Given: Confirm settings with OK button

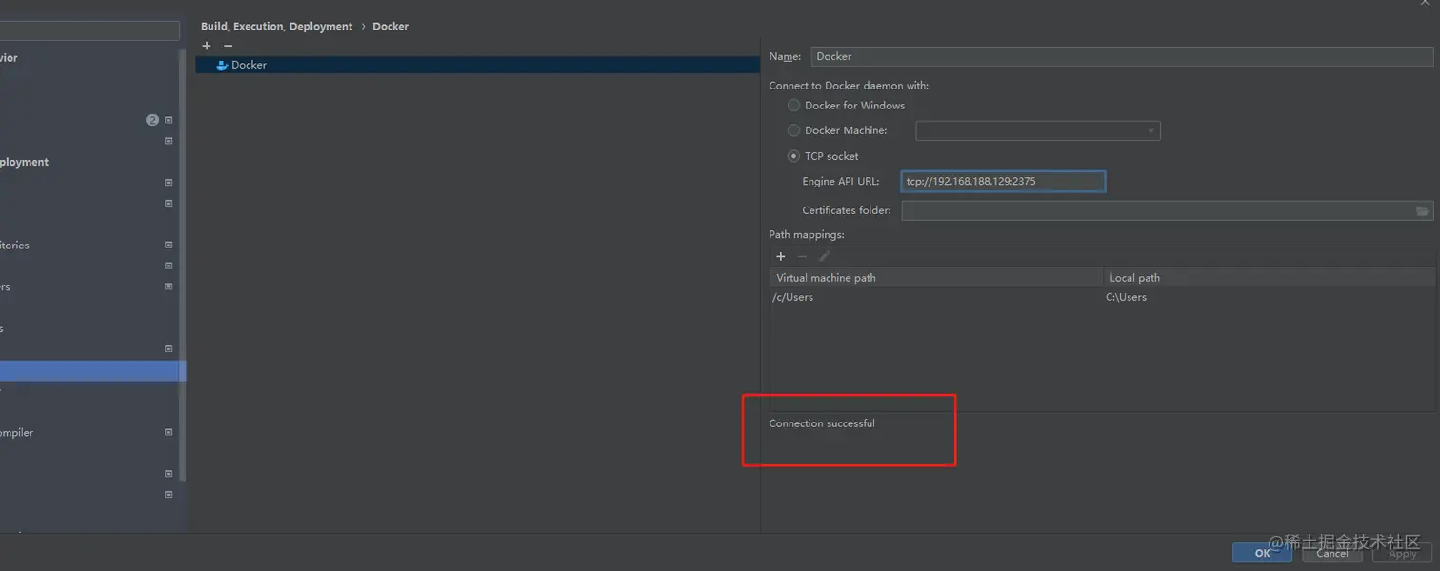Looking at the screenshot, I should coord(1262,553).
